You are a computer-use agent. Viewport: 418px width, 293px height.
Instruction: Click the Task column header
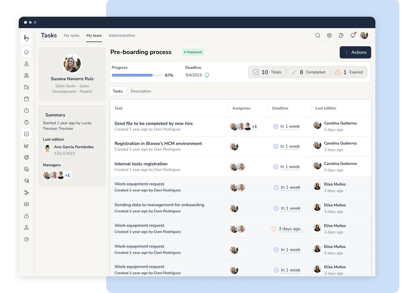pos(118,108)
